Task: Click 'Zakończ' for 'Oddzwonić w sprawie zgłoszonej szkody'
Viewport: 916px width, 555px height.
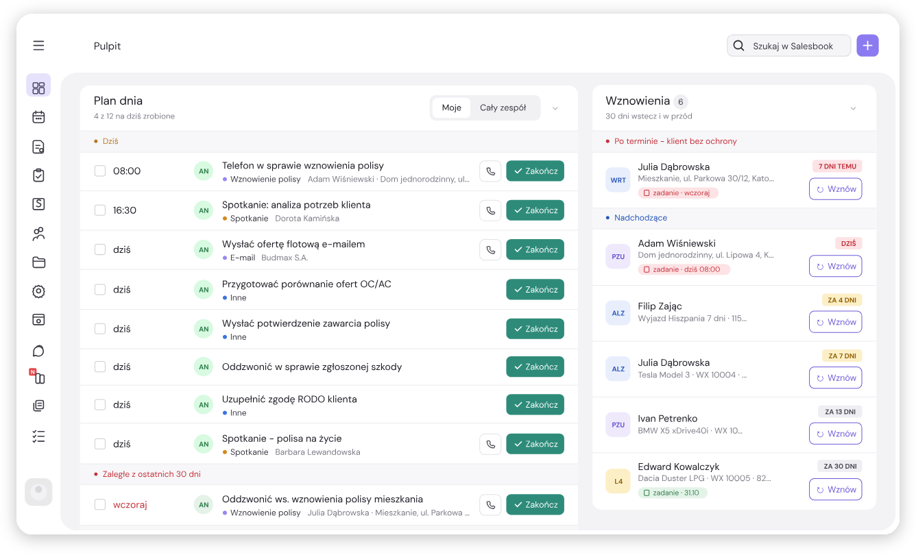Action: (x=535, y=367)
